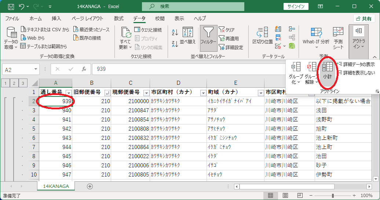Open ribbon display options icon
Image resolution: width=380 pixels, height=200 pixels.
tap(320, 7)
